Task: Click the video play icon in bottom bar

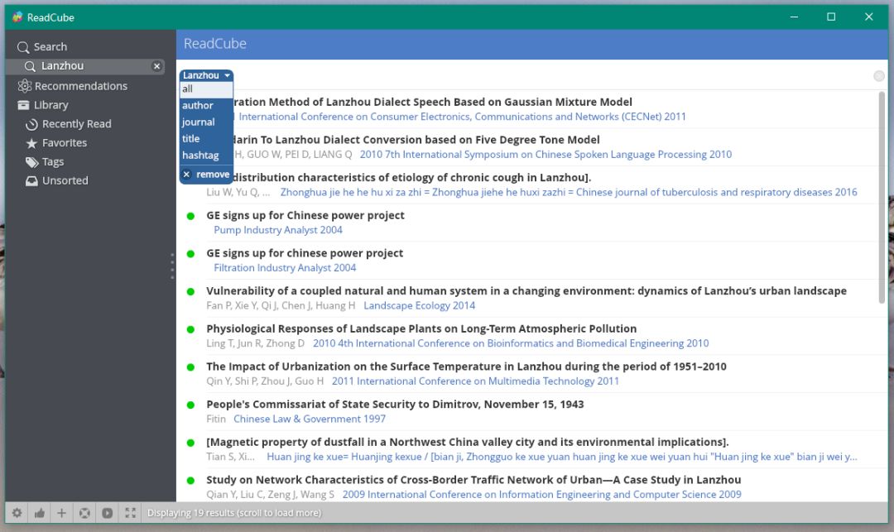Action: coord(107,513)
